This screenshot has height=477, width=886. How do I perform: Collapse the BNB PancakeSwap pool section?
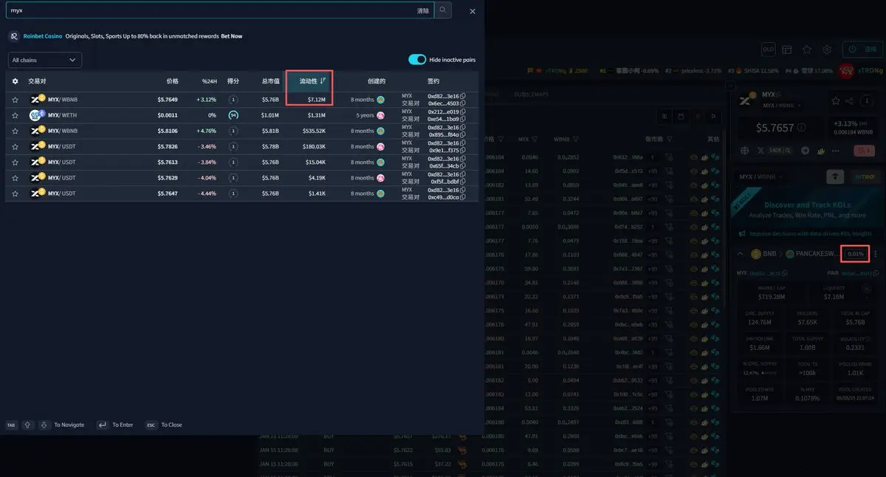741,254
